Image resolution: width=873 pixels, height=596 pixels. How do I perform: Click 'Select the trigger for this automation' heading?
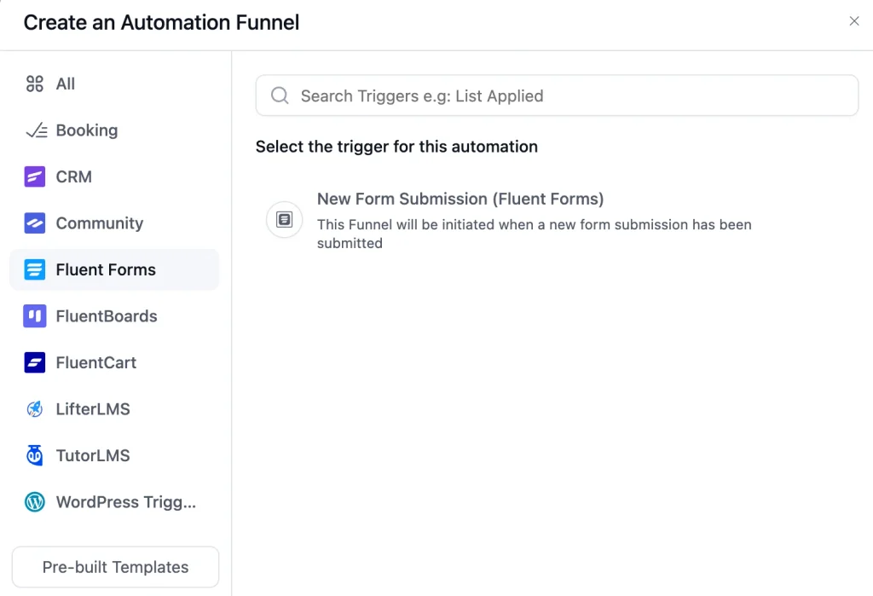(x=396, y=147)
